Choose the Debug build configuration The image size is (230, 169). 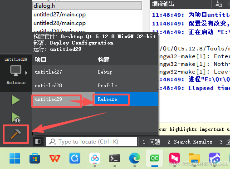point(127,72)
